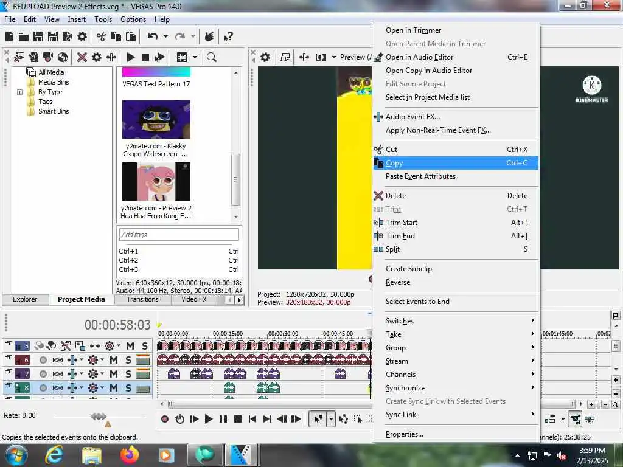Click the Undo arrow icon
The image size is (623, 467).
(153, 36)
